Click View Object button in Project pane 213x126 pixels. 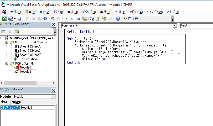9,32
